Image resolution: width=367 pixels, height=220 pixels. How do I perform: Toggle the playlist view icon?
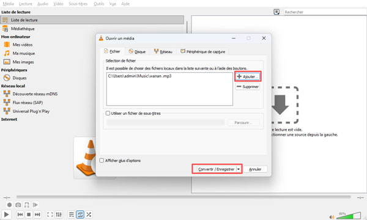coord(72,215)
